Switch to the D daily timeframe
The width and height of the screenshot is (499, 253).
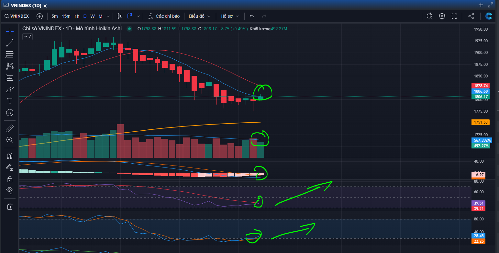point(85,16)
